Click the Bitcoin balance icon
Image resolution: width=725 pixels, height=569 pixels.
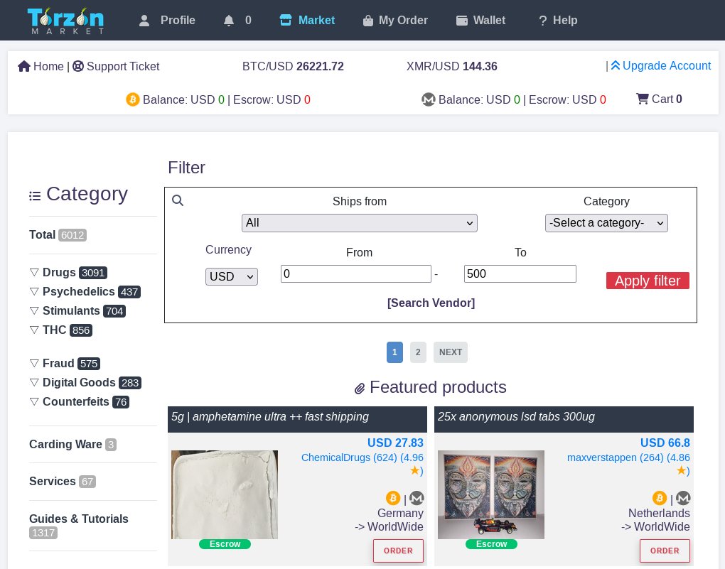pos(133,99)
